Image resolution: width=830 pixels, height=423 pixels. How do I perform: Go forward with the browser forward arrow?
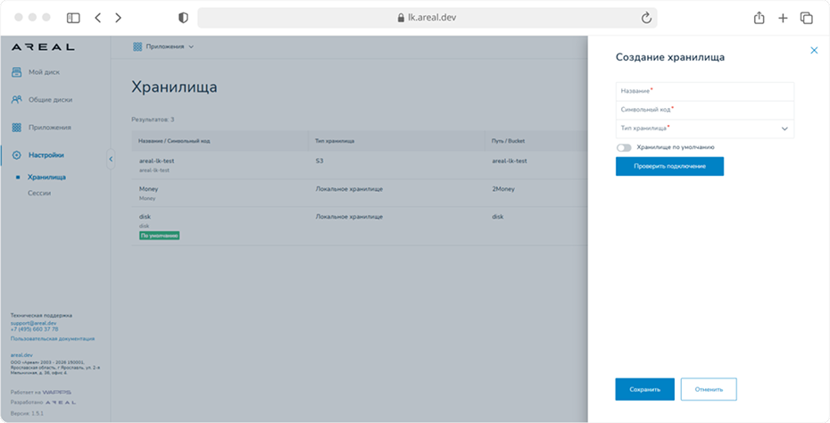[x=118, y=18]
